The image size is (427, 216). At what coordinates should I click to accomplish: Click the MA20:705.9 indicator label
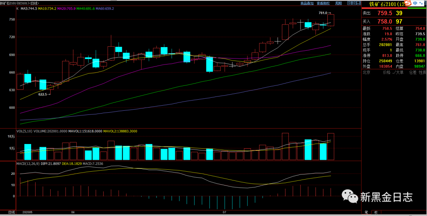(x=66, y=9)
